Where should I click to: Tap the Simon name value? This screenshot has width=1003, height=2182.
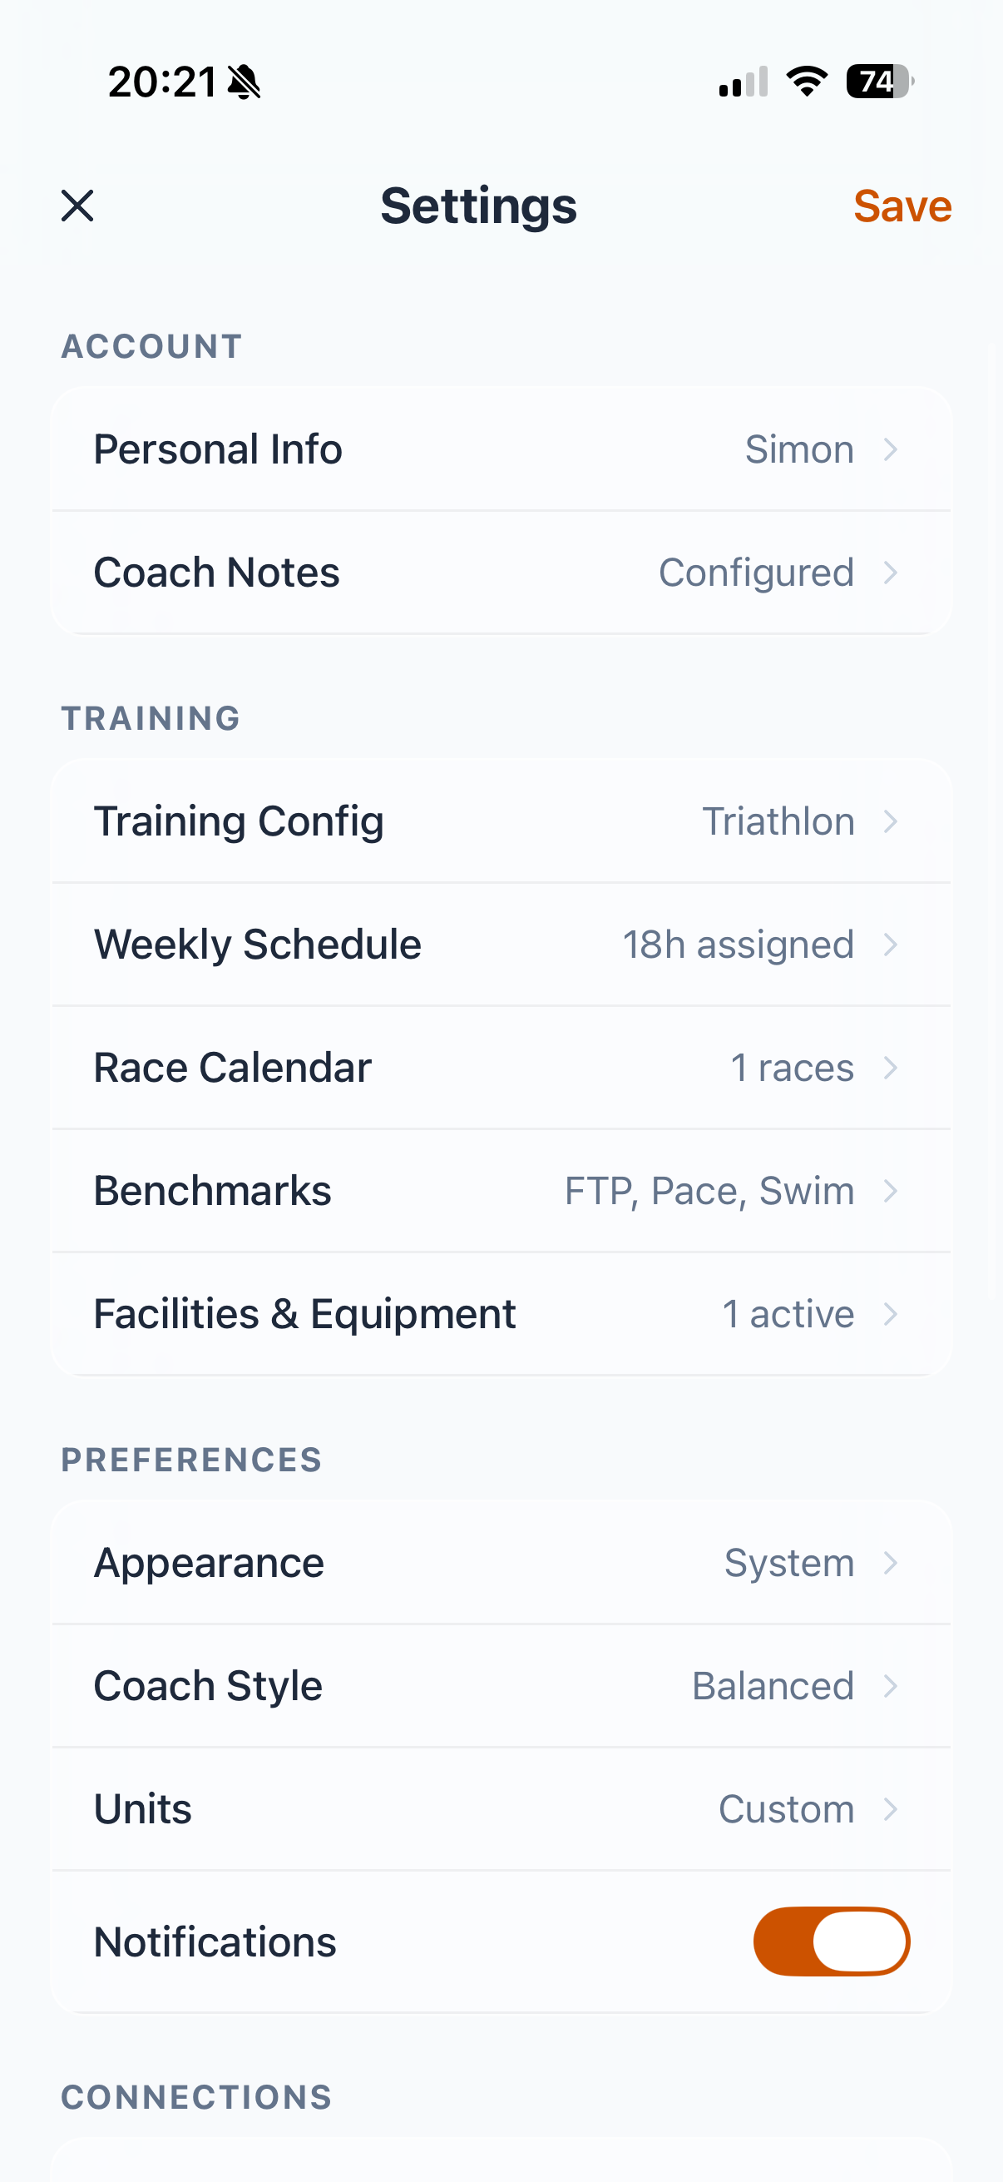click(799, 449)
